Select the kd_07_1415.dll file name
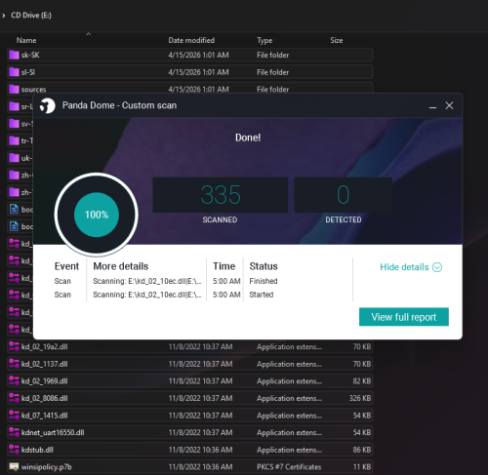This screenshot has height=475, width=488. [45, 416]
